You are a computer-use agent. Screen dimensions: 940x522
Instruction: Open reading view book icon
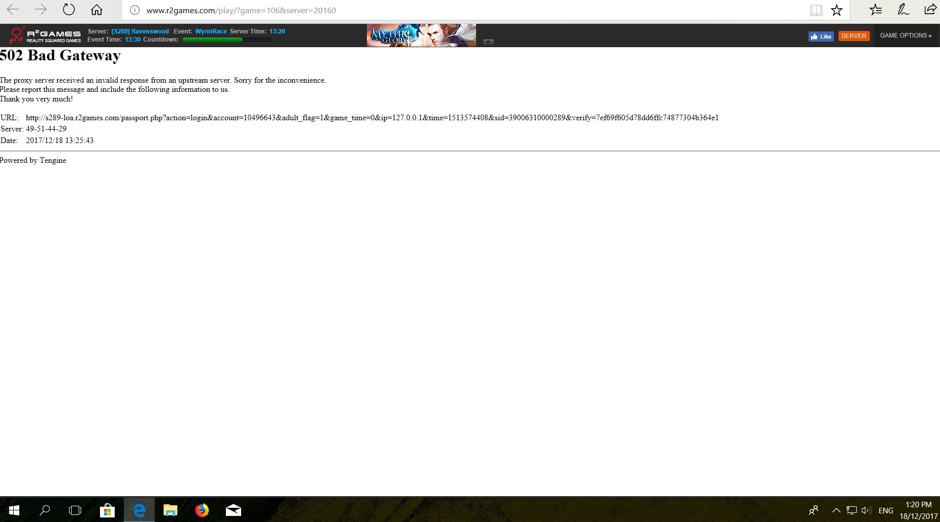[x=816, y=10]
